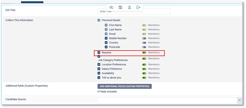Click the rocket publish icon

(130, 7)
